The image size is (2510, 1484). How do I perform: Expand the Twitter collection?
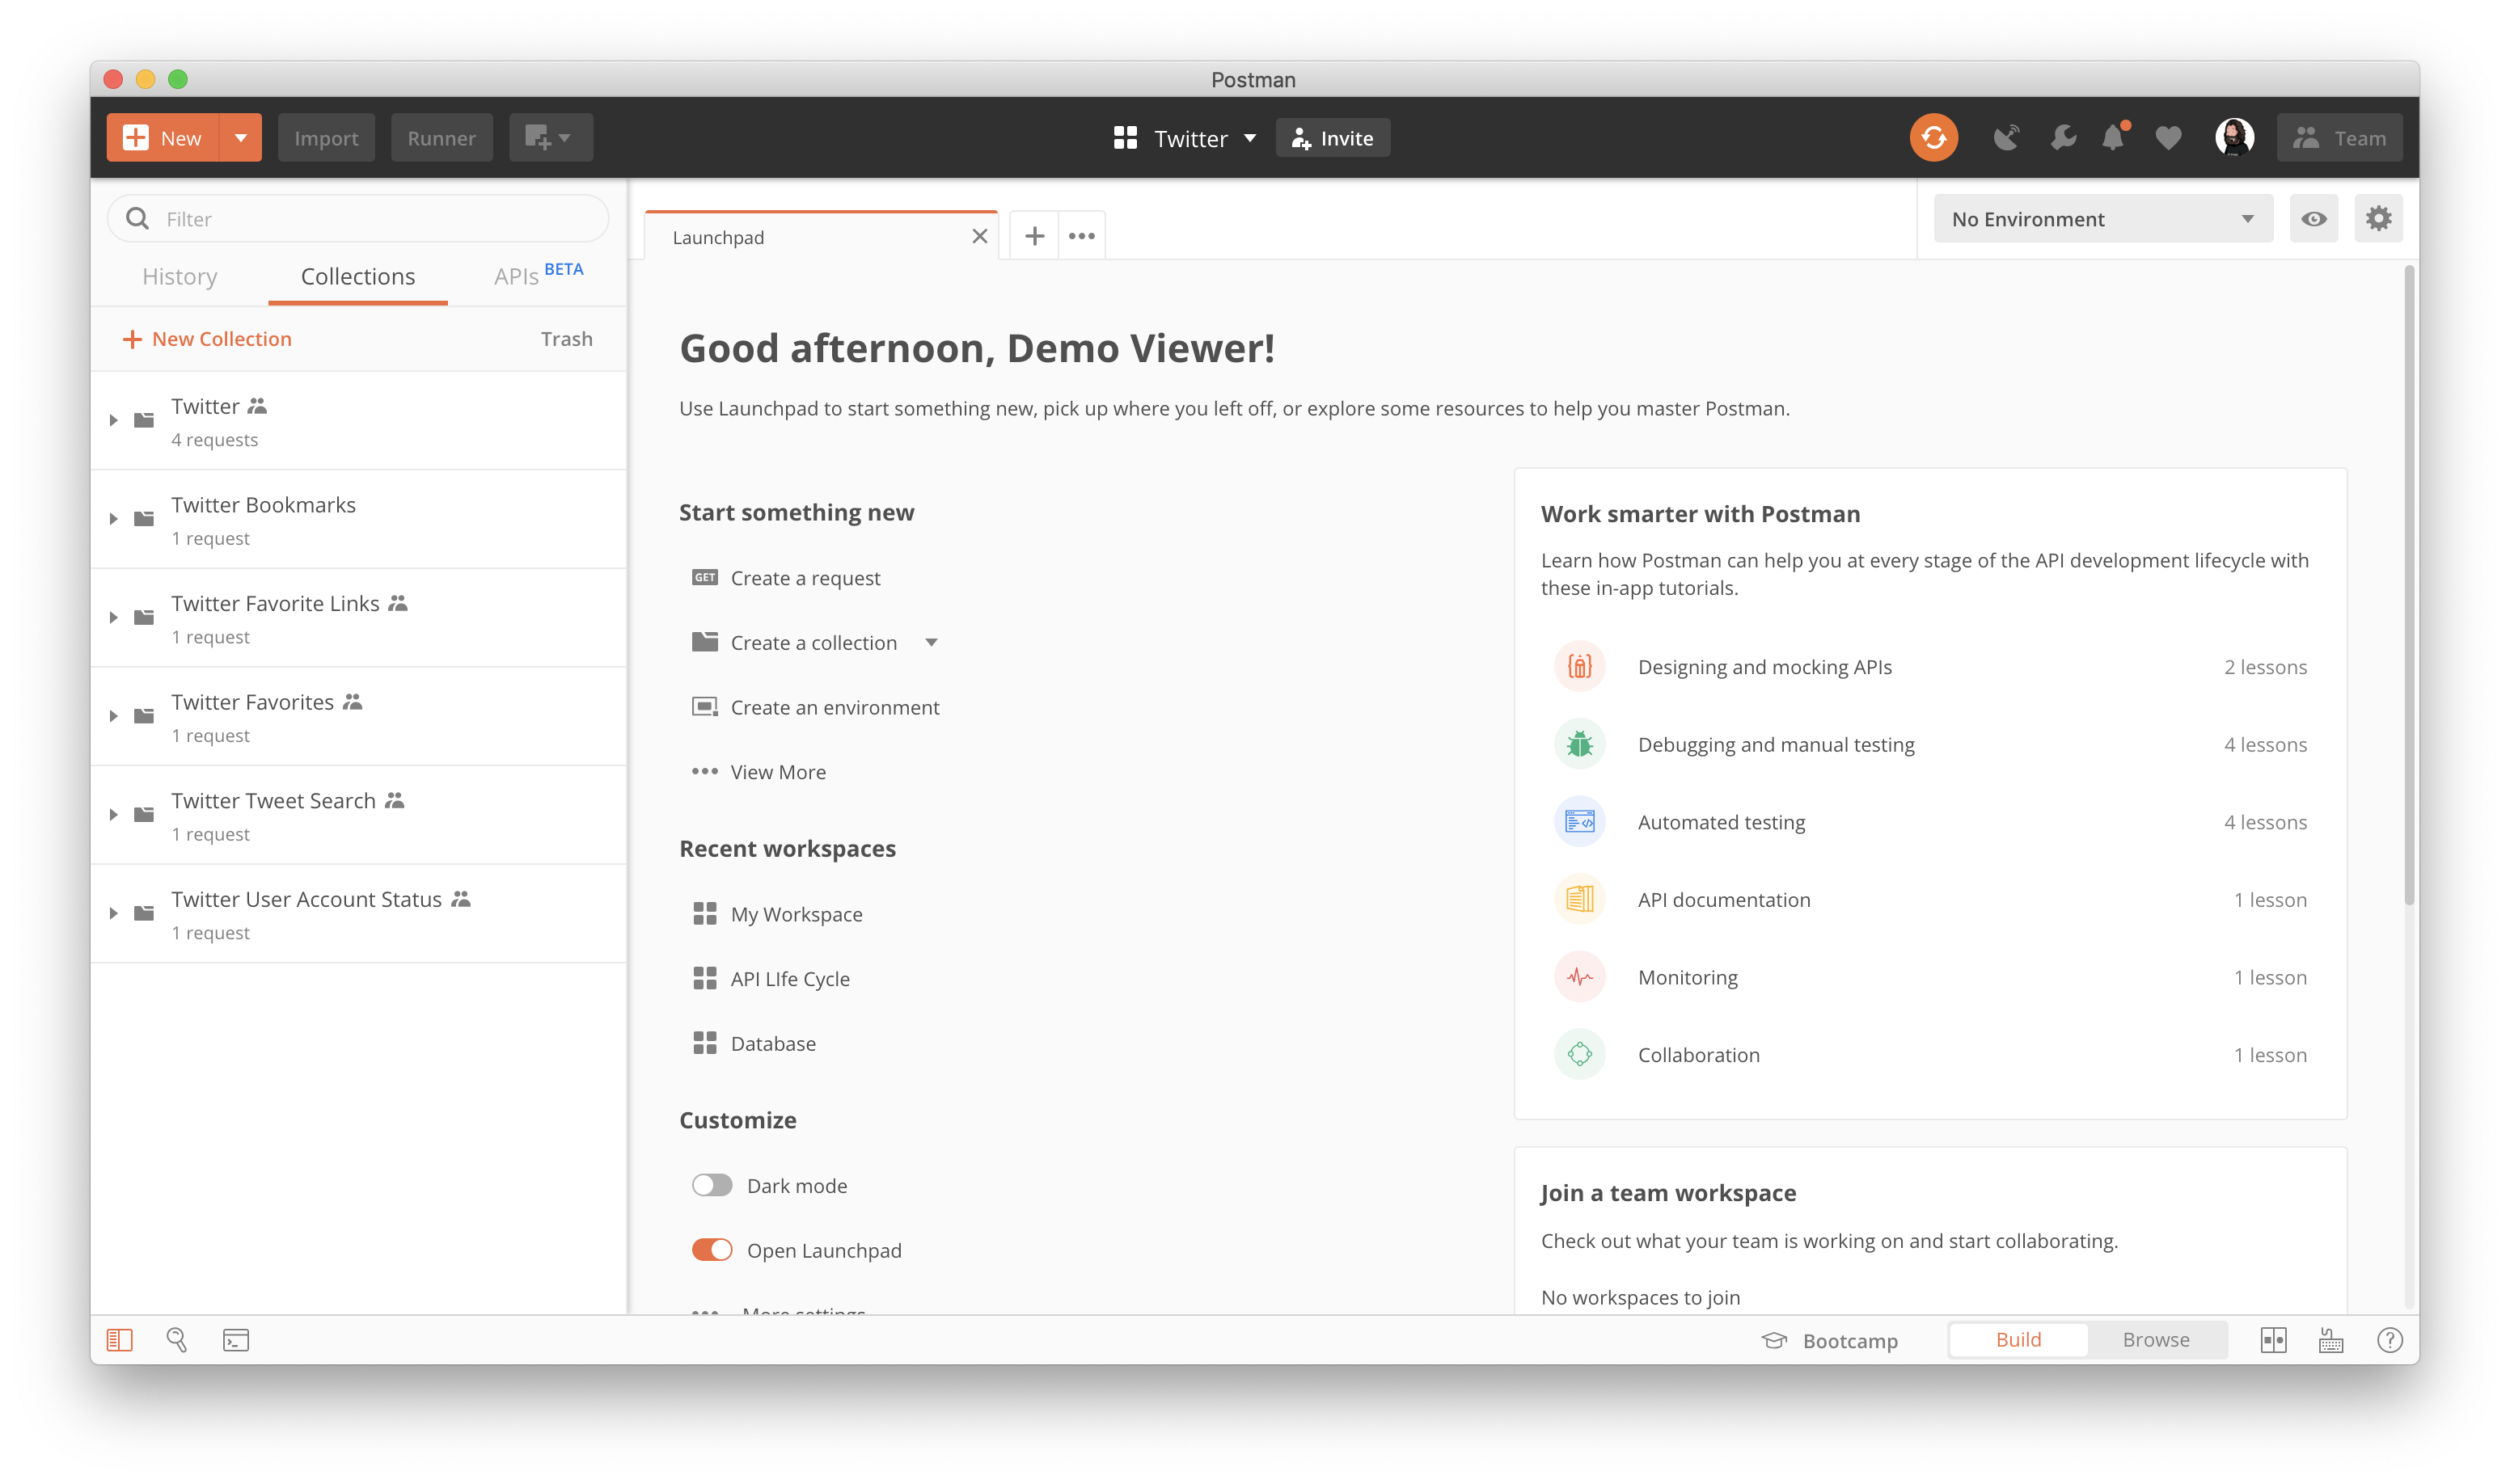[x=113, y=420]
